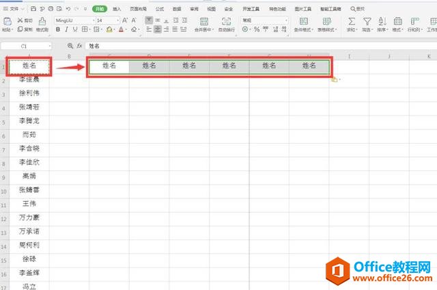Switch to the Insert (插入) tab

117,9
